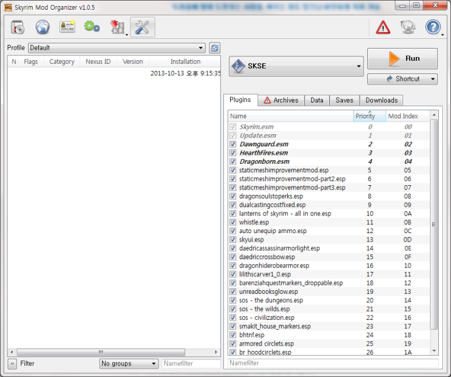451x377 pixels.
Task: Select the lanterns of skyrim - all in one.esp row
Action: pyautogui.click(x=329, y=214)
